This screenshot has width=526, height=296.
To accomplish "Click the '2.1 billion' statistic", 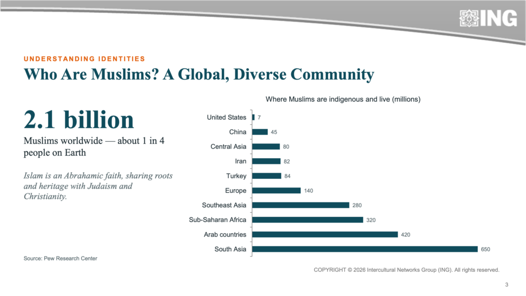I will (79, 120).
